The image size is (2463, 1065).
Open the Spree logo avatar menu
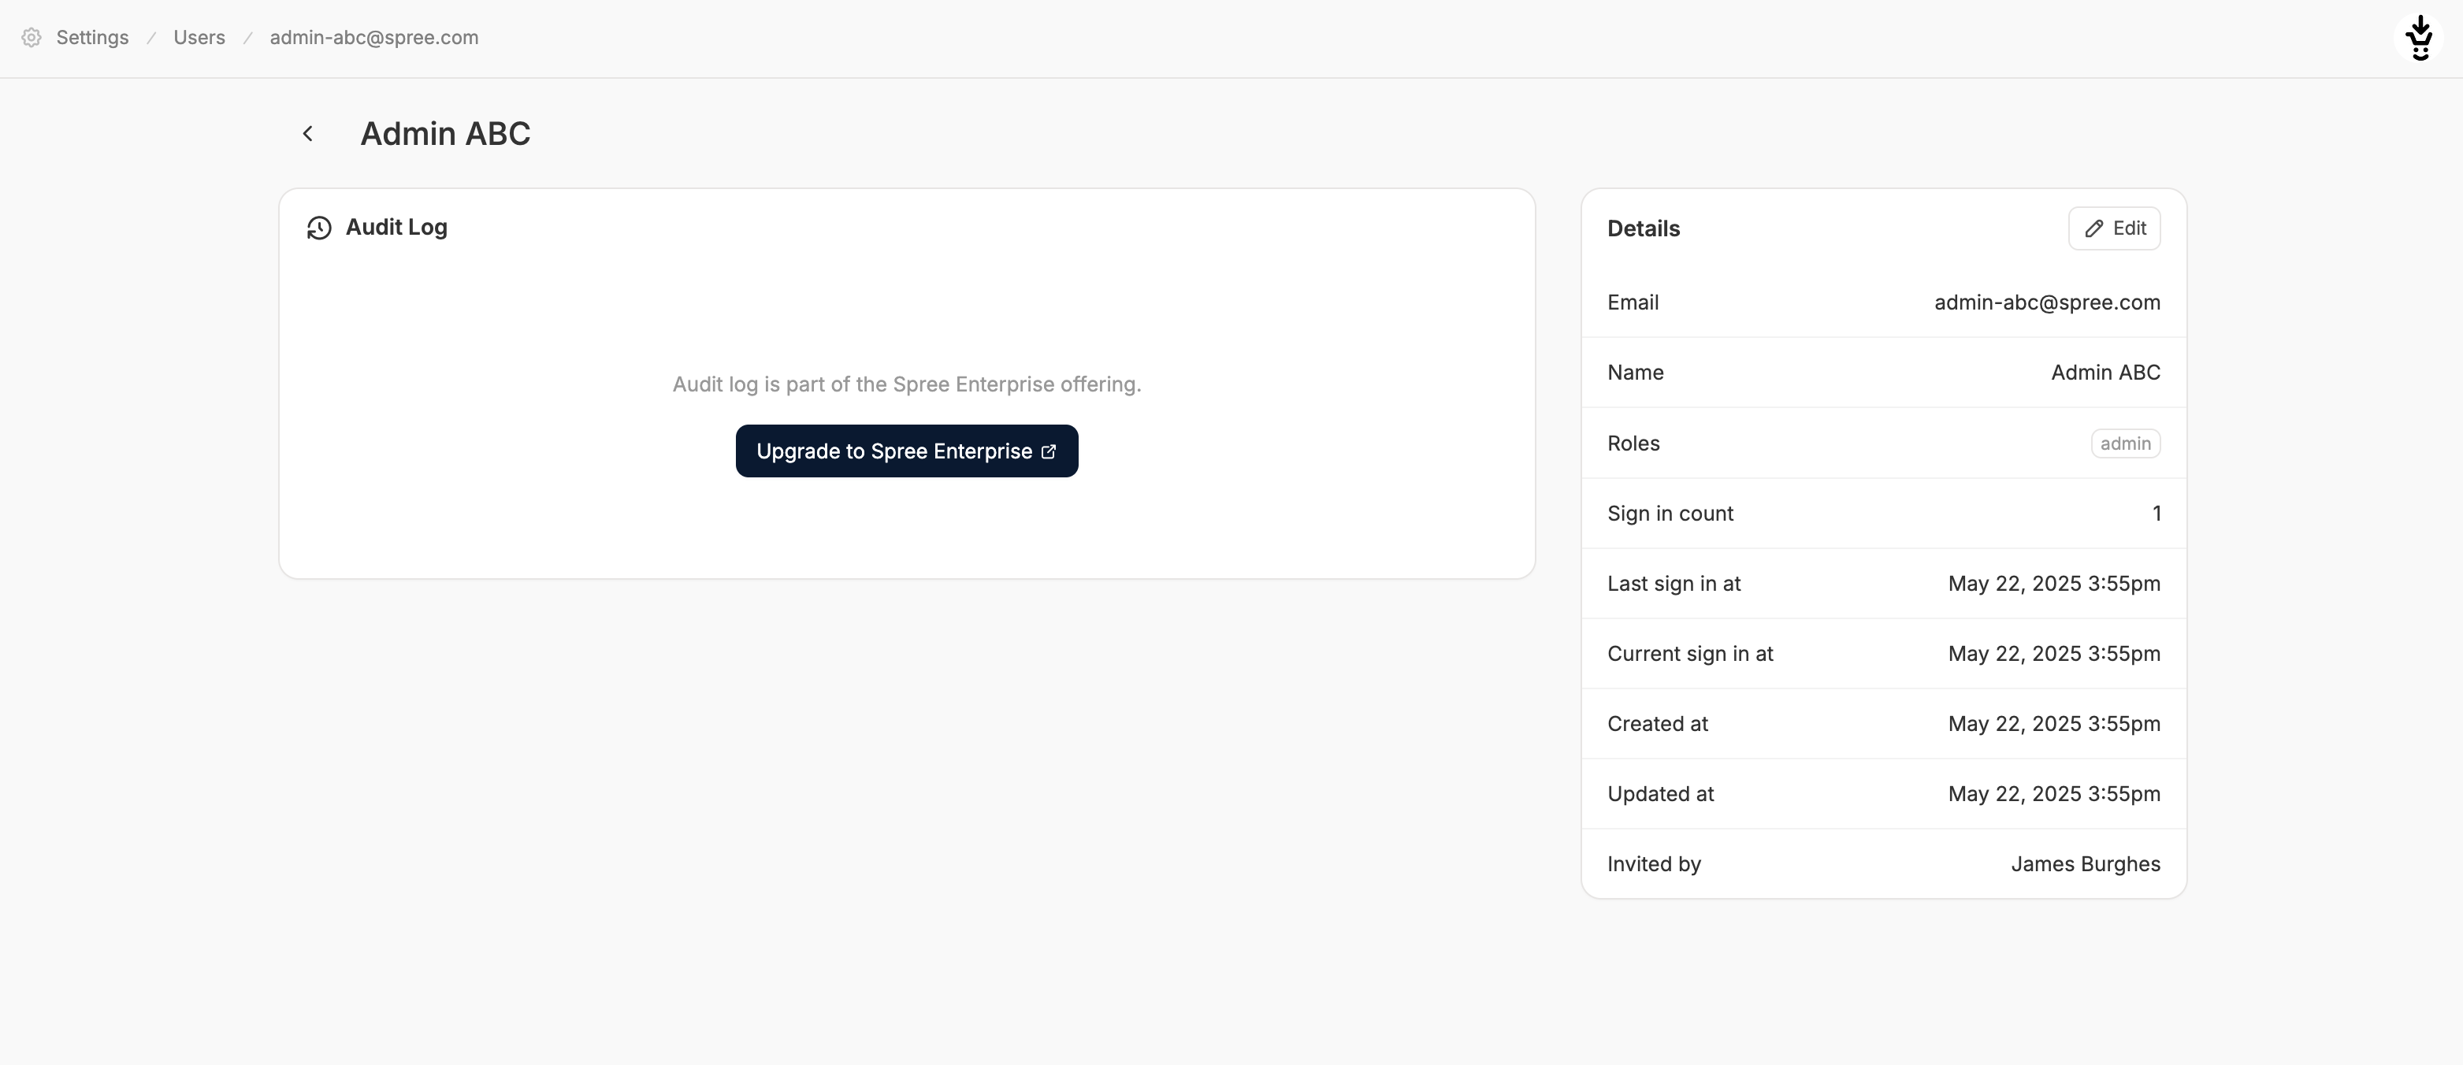(x=2419, y=39)
